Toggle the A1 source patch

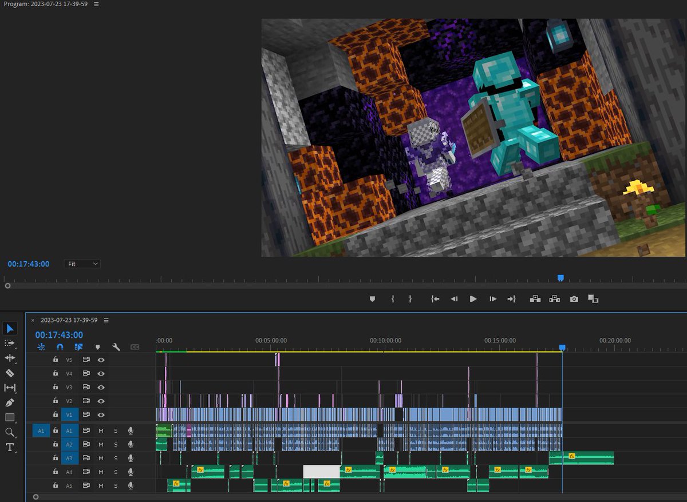pyautogui.click(x=41, y=431)
